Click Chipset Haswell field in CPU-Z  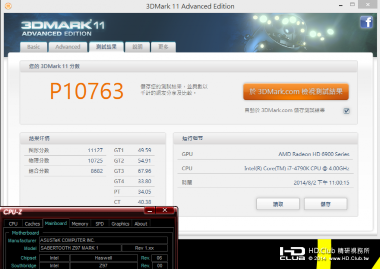tap(103, 258)
